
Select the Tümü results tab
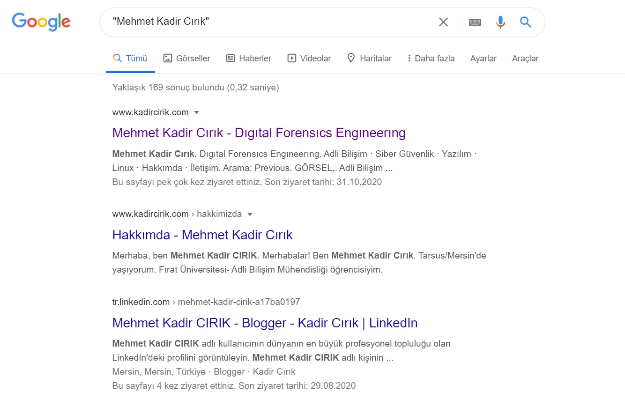coord(130,59)
